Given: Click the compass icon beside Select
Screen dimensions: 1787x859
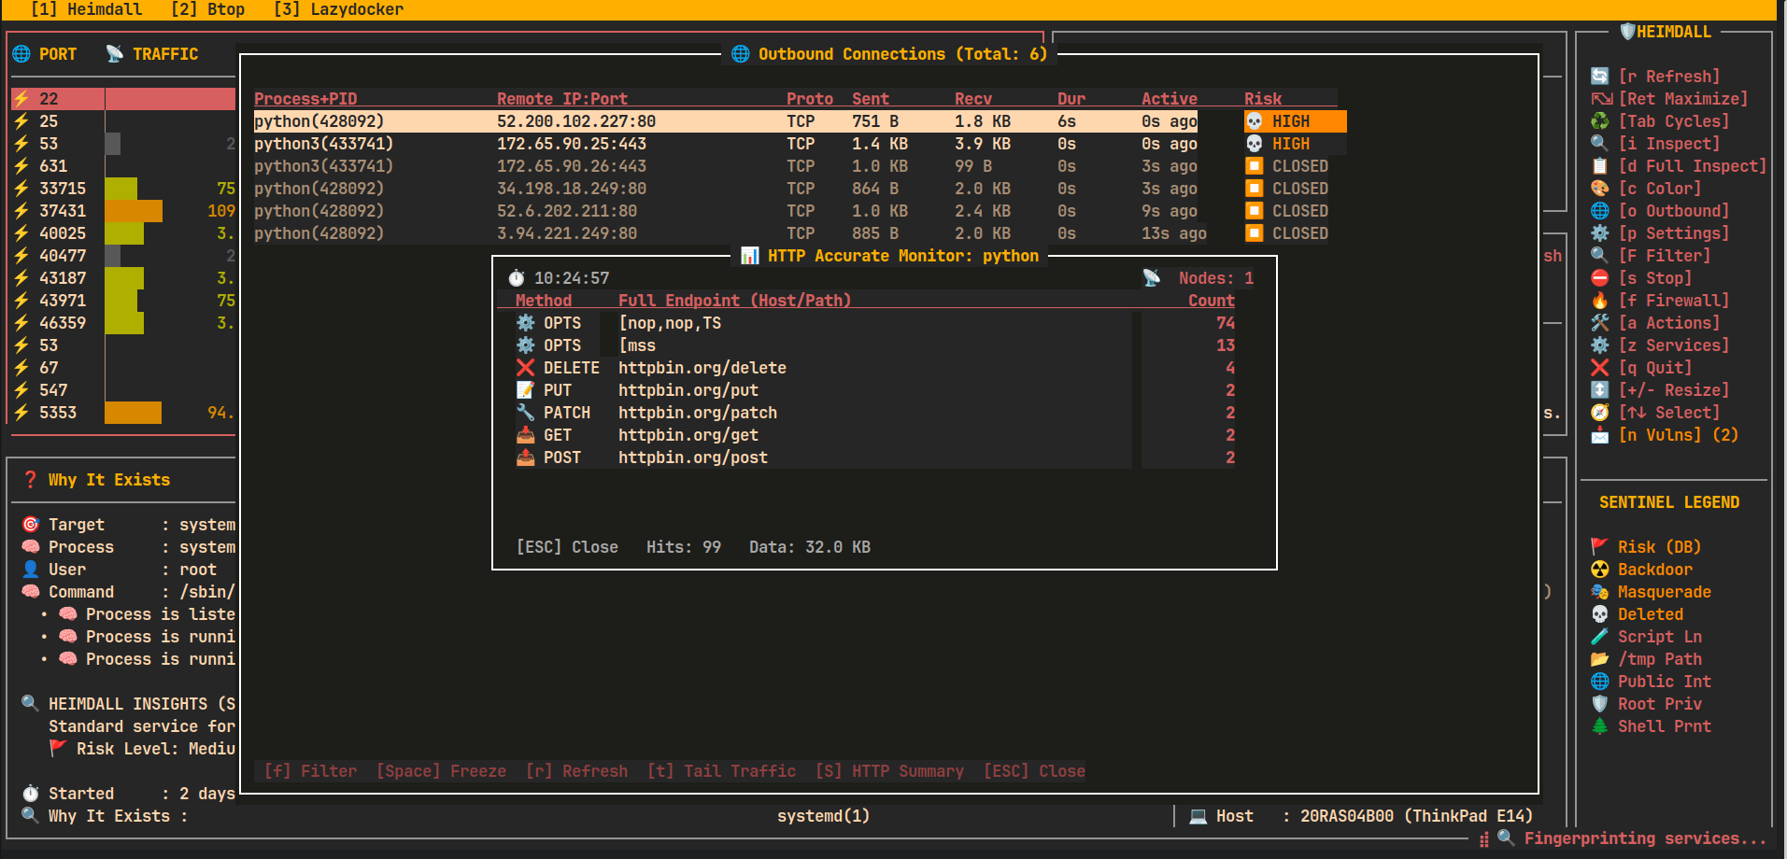Looking at the screenshot, I should coord(1600,413).
